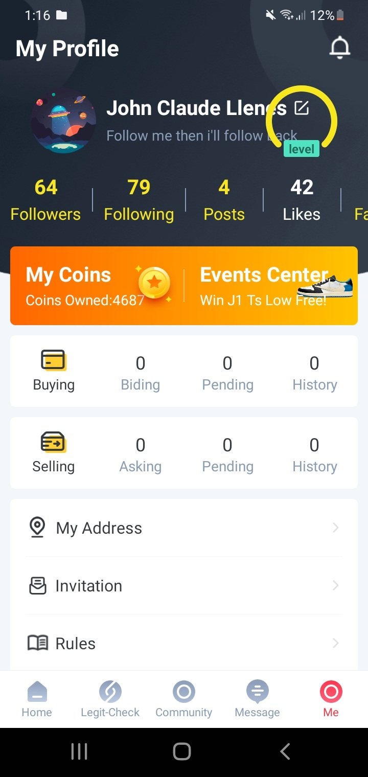Tap the My Address location pin icon

[x=37, y=528]
